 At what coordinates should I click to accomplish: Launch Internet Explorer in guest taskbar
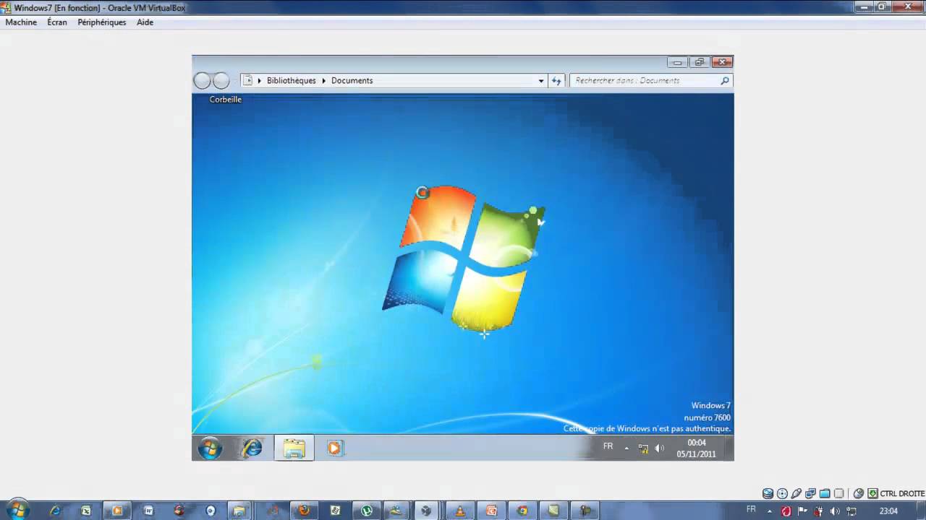point(252,448)
